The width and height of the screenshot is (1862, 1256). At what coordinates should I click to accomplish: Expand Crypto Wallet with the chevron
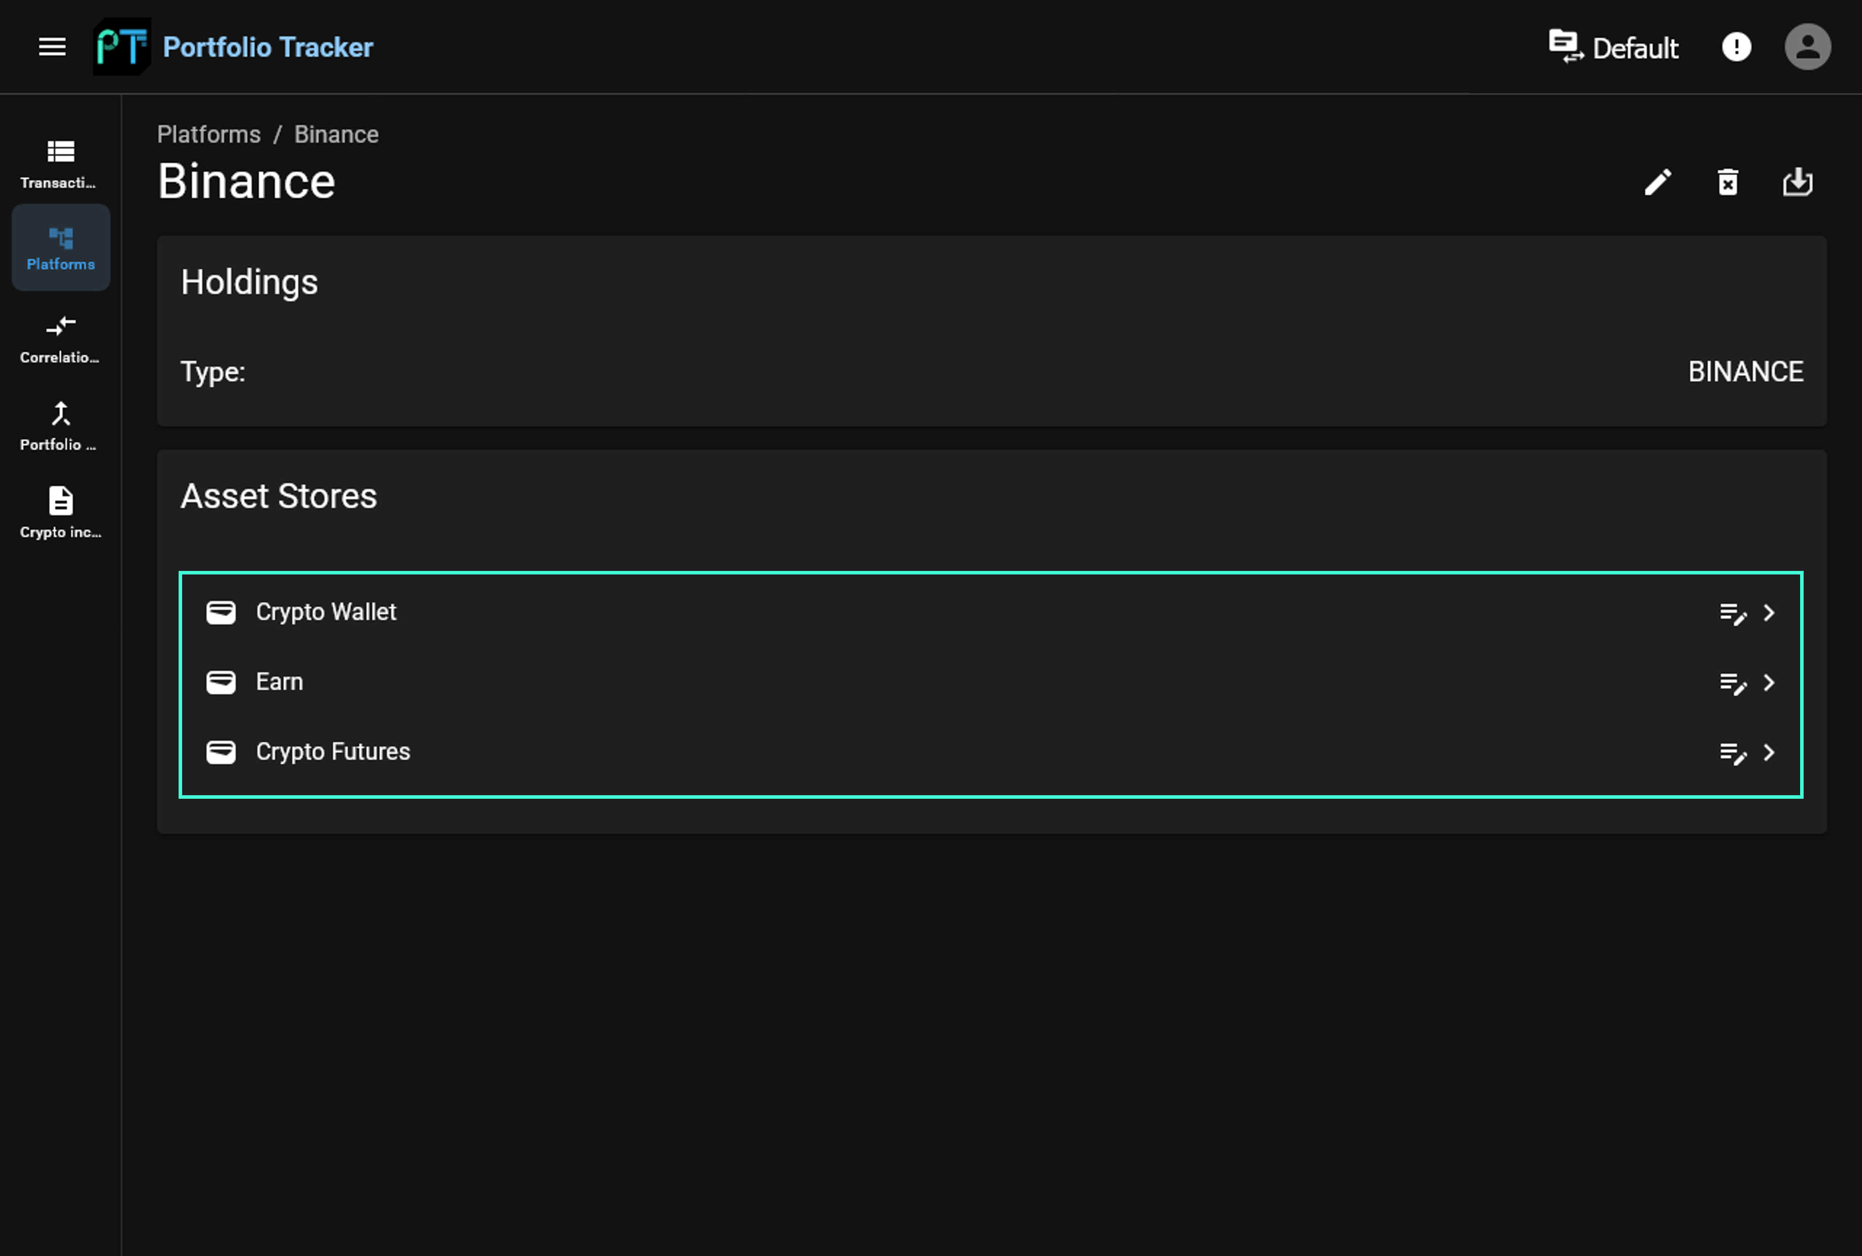[x=1769, y=613]
